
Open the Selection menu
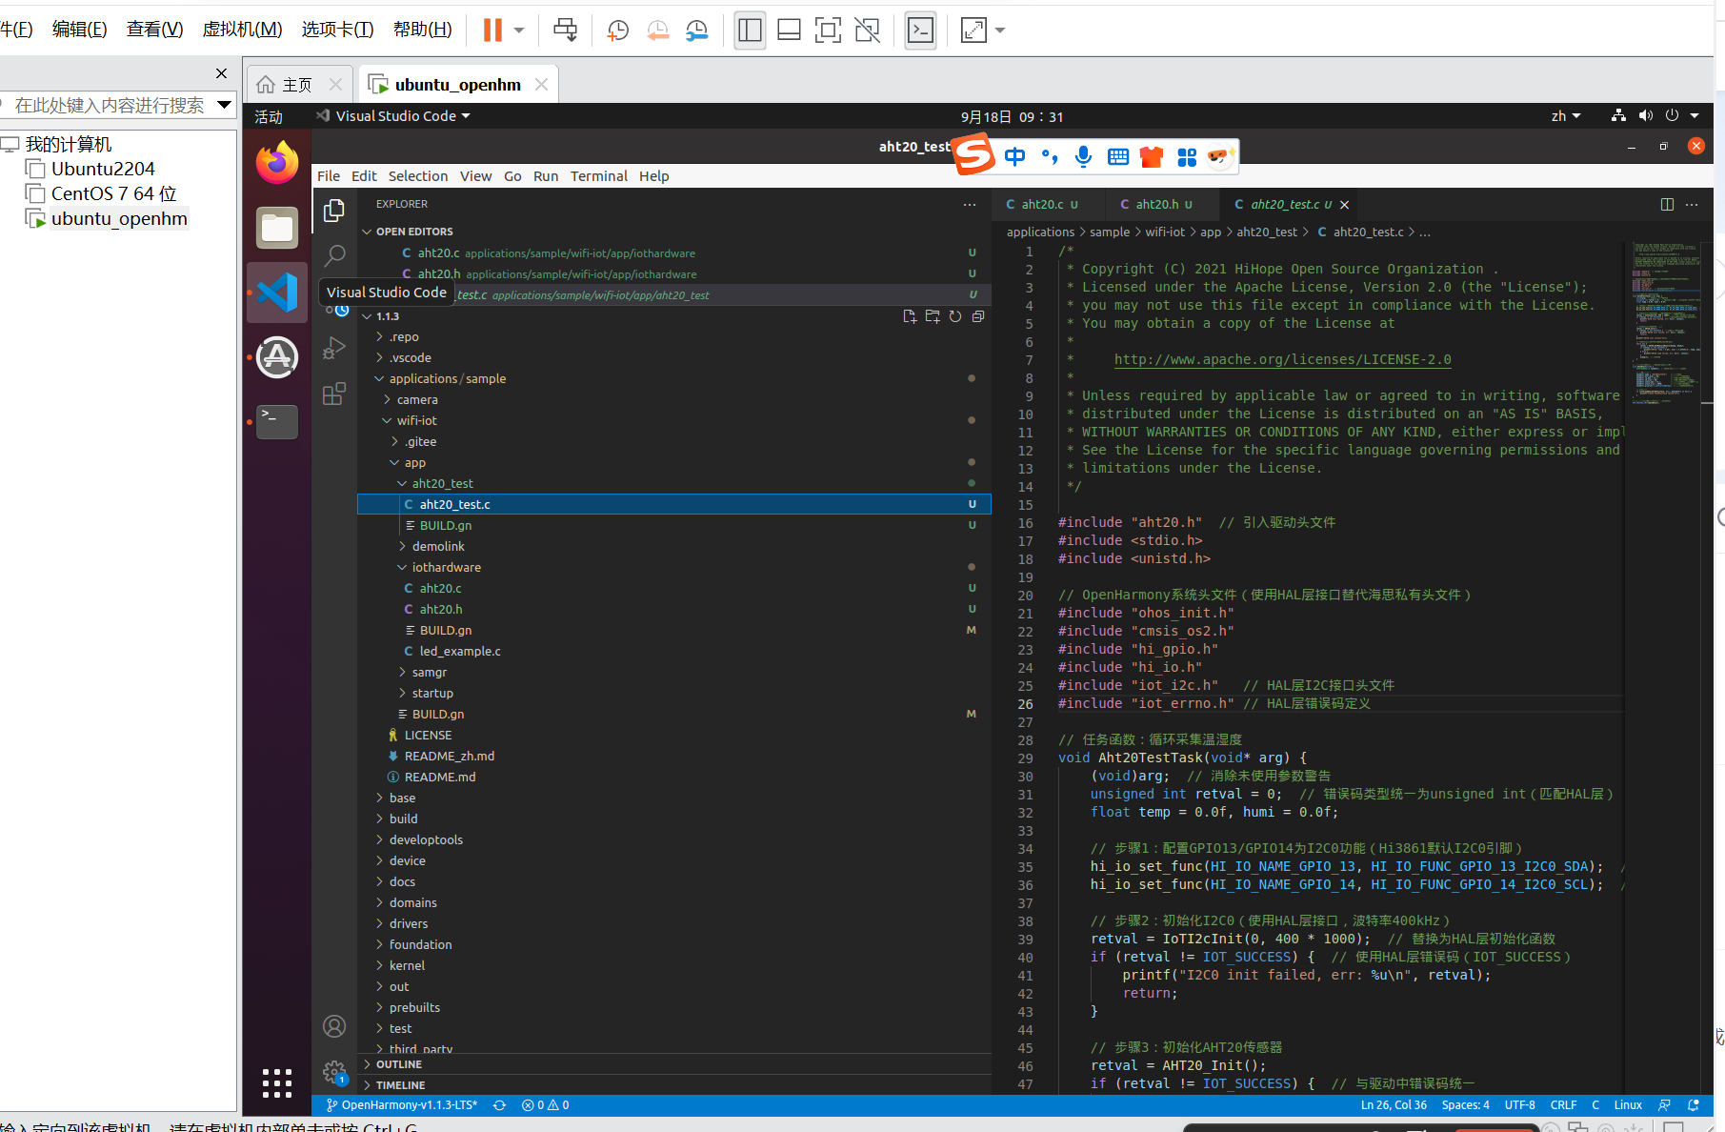(417, 176)
